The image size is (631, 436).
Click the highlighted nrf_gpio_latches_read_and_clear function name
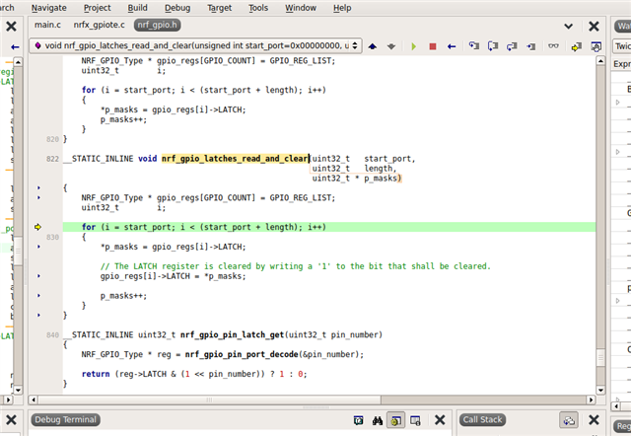235,159
